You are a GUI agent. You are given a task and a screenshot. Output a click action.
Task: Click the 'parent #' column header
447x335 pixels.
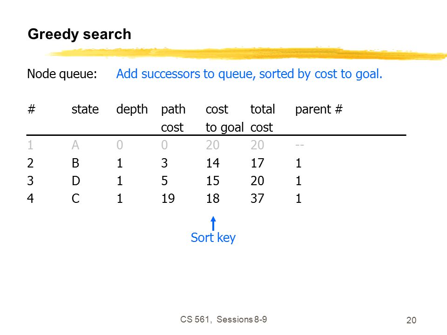(318, 109)
